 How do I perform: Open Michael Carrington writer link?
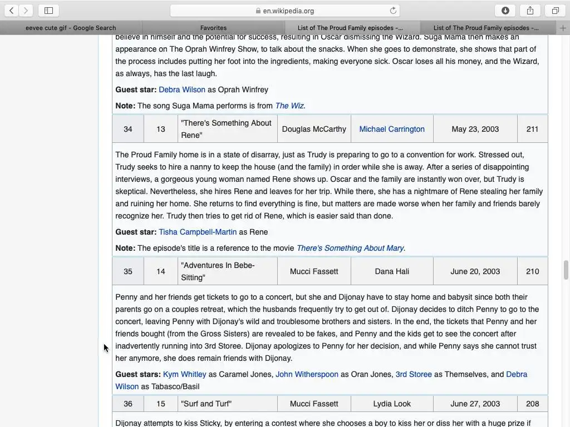(392, 129)
